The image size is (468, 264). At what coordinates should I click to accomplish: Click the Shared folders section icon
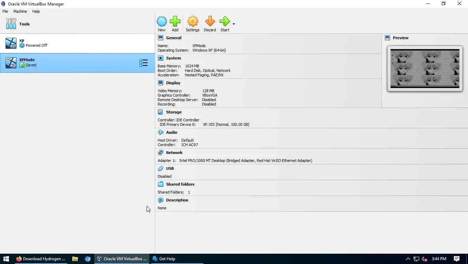[x=161, y=184]
